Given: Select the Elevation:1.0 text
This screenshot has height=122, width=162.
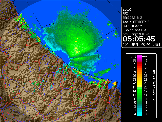Looking at the screenshot, I should coord(134,30).
